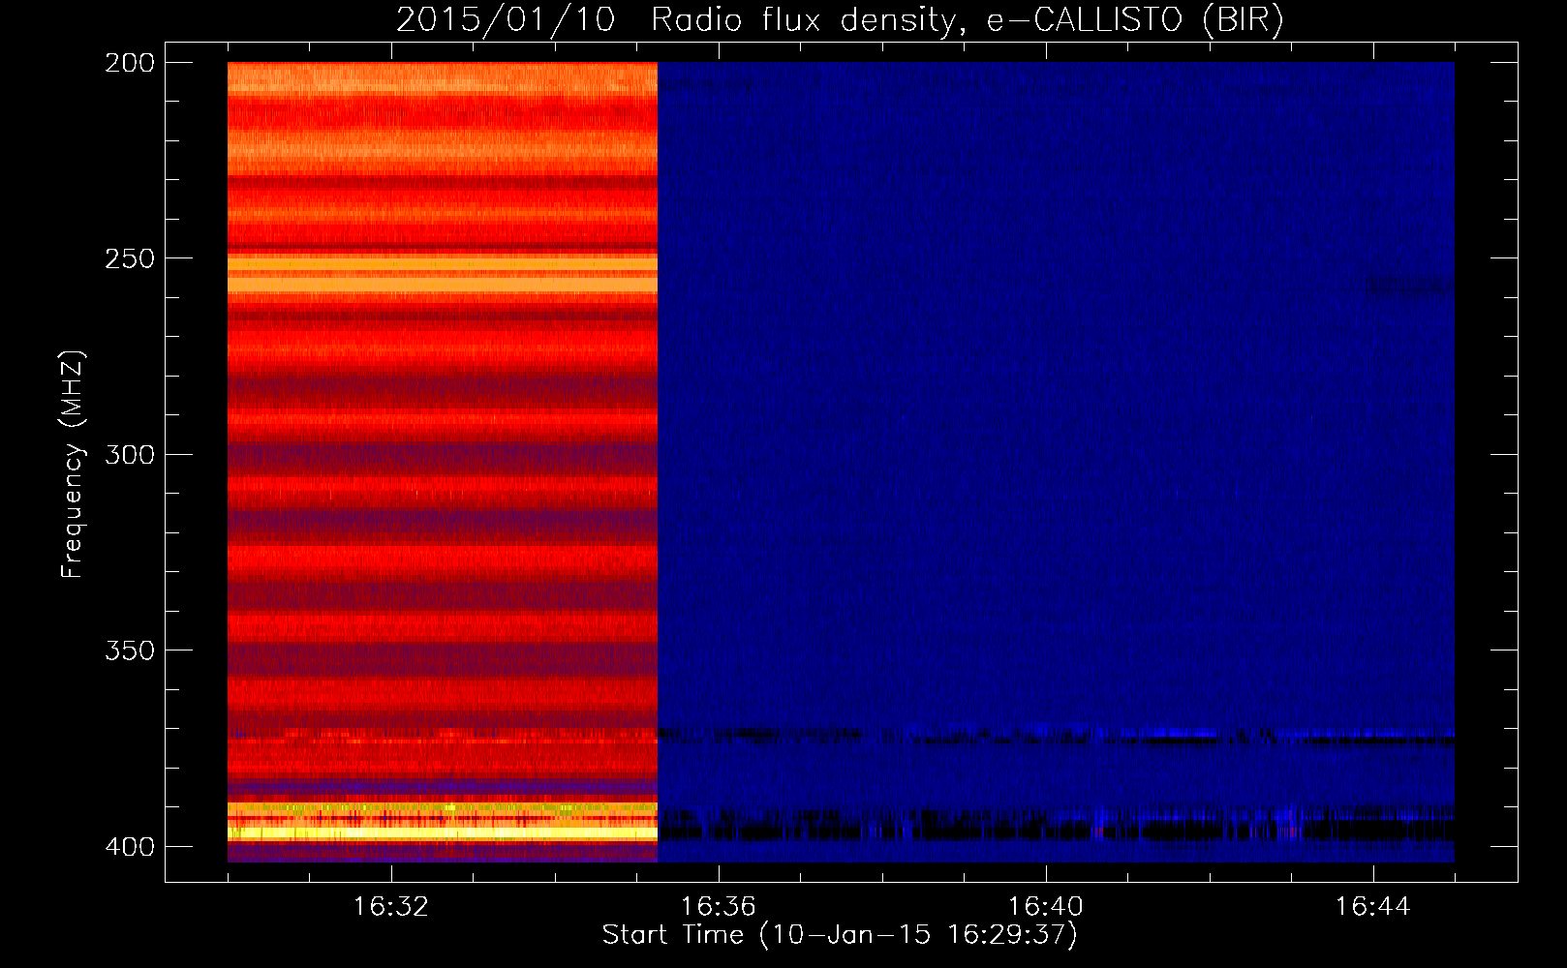Click the orange band at 250 MHz
Image resolution: width=1567 pixels, height=968 pixels.
coord(443,263)
